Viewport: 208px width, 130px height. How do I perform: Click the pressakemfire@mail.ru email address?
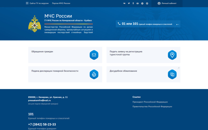pos(40,100)
